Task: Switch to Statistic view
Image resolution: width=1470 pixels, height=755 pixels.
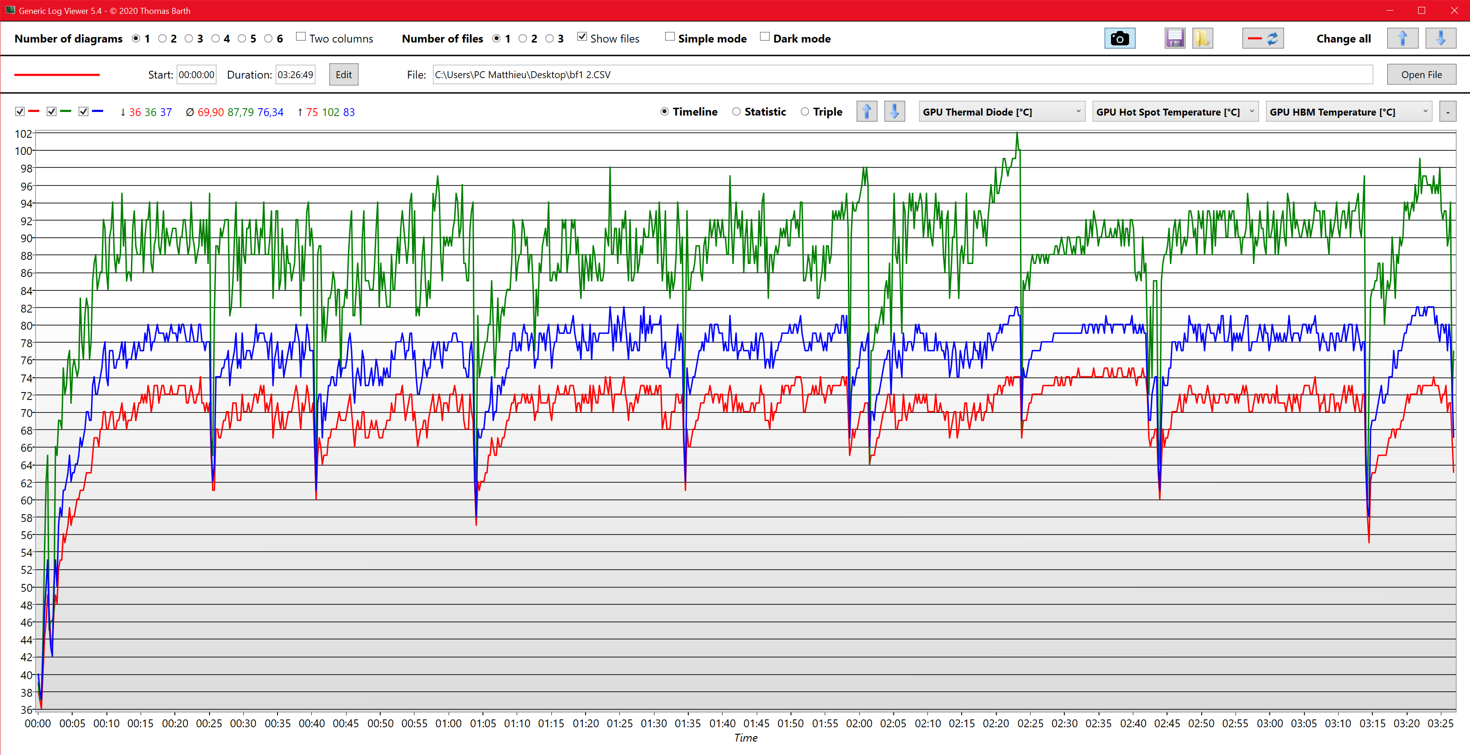Action: point(736,112)
